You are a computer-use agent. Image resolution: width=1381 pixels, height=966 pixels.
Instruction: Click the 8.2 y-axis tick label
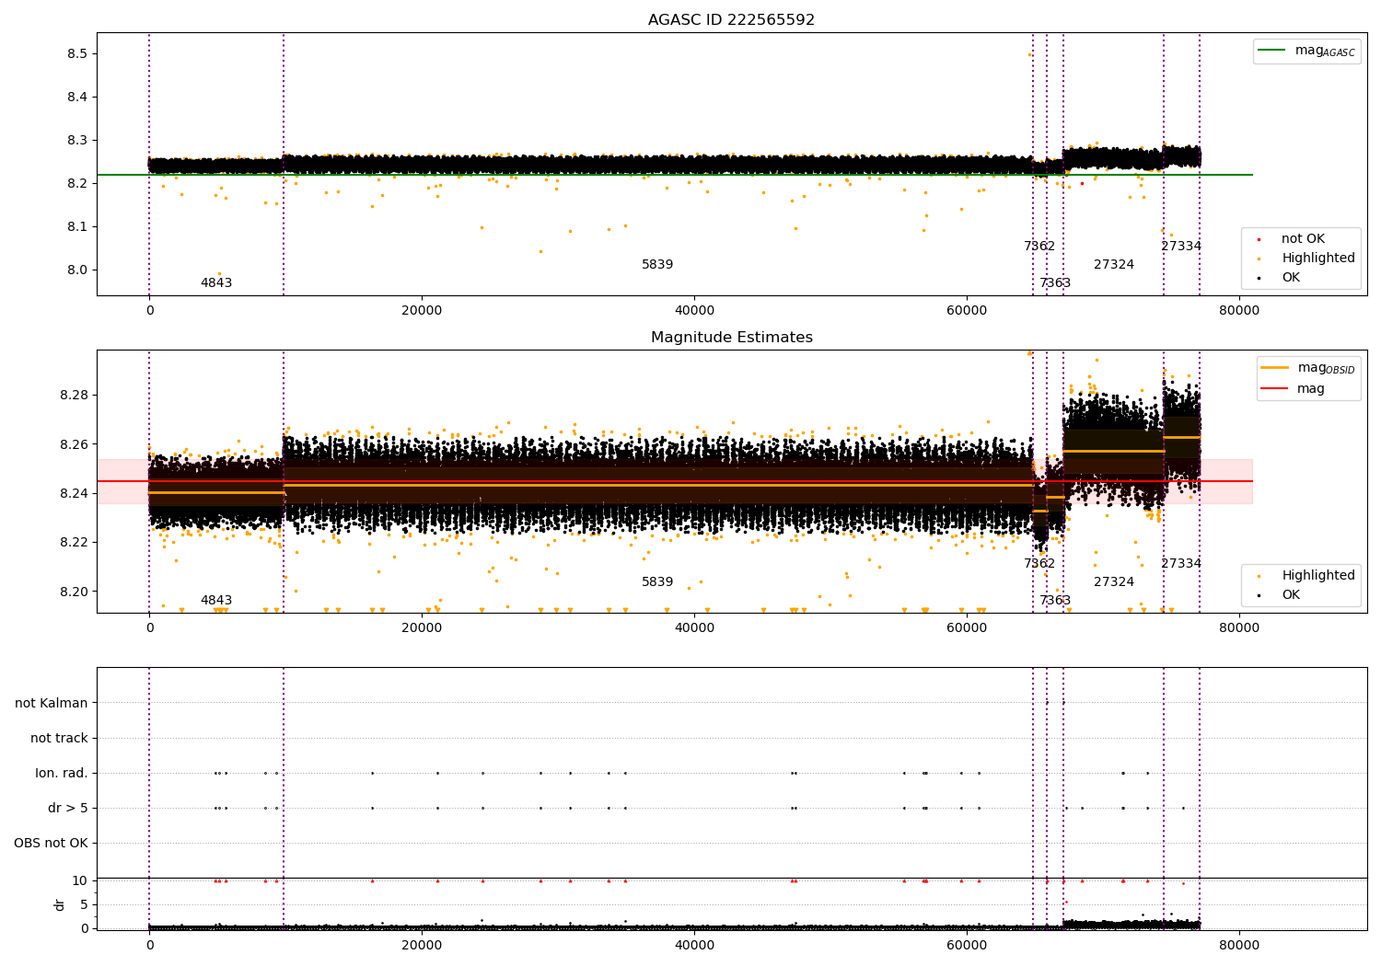[76, 184]
